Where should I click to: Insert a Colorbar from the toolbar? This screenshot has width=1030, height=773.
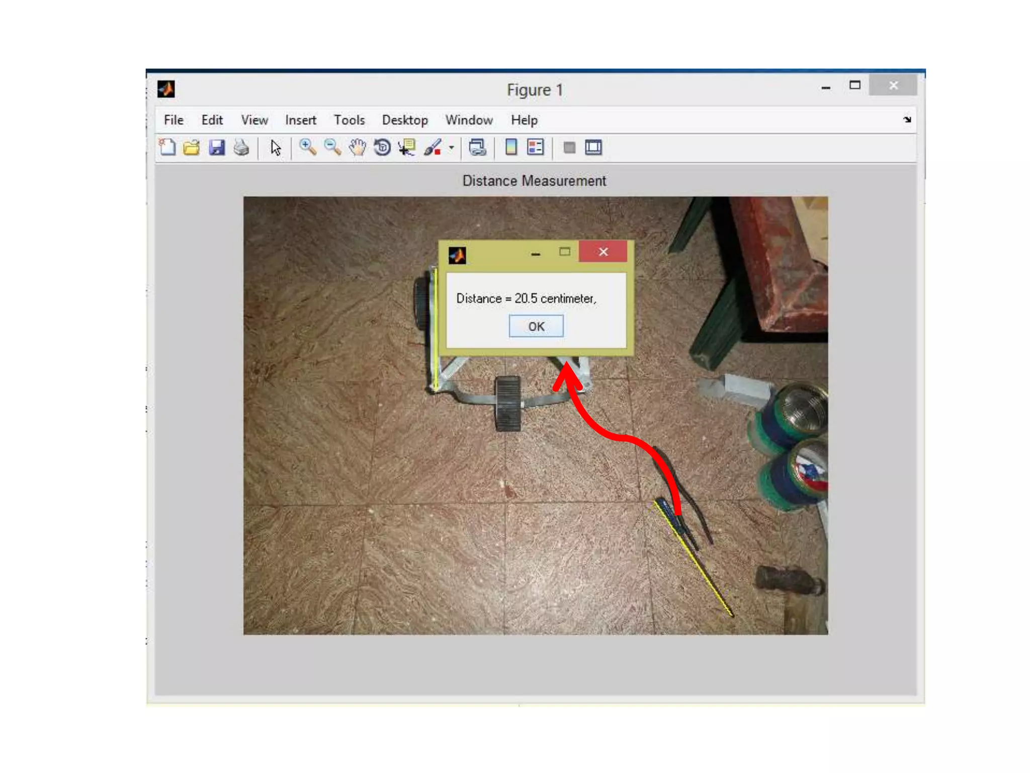[511, 147]
